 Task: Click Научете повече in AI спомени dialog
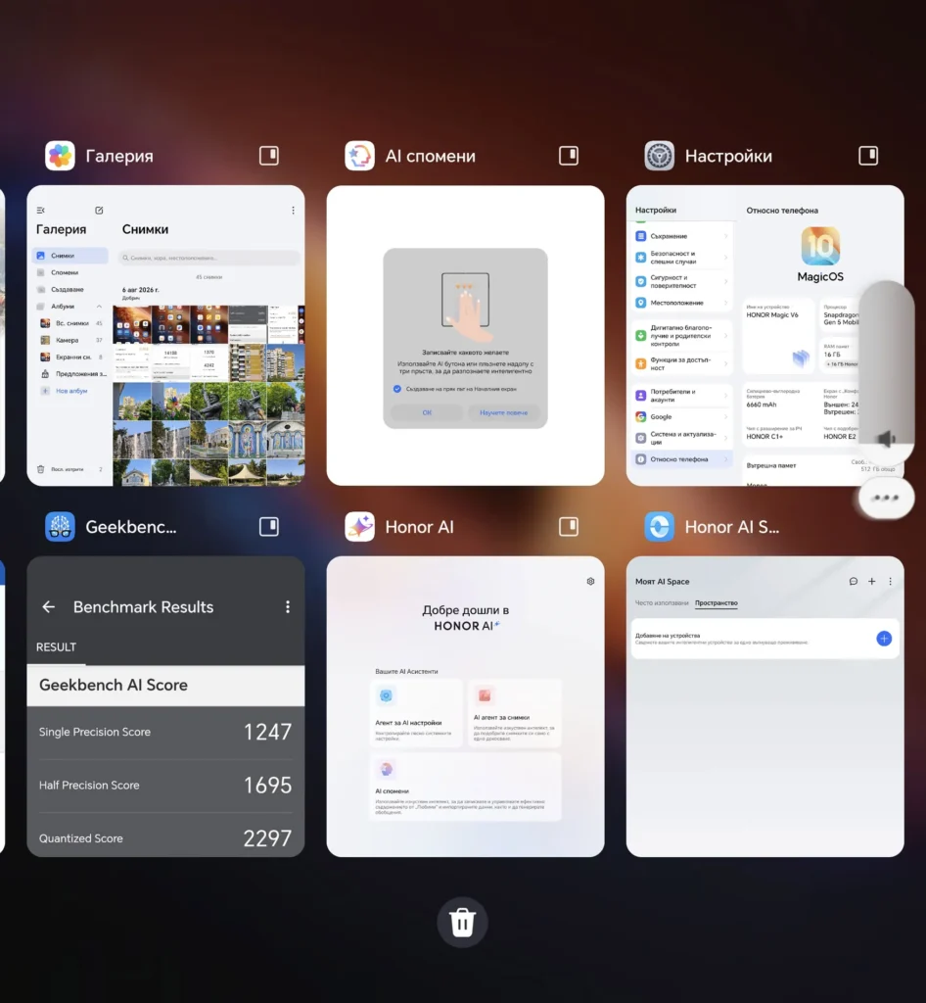pyautogui.click(x=503, y=412)
